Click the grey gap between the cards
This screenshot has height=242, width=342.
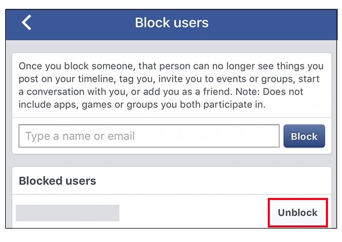click(x=172, y=161)
